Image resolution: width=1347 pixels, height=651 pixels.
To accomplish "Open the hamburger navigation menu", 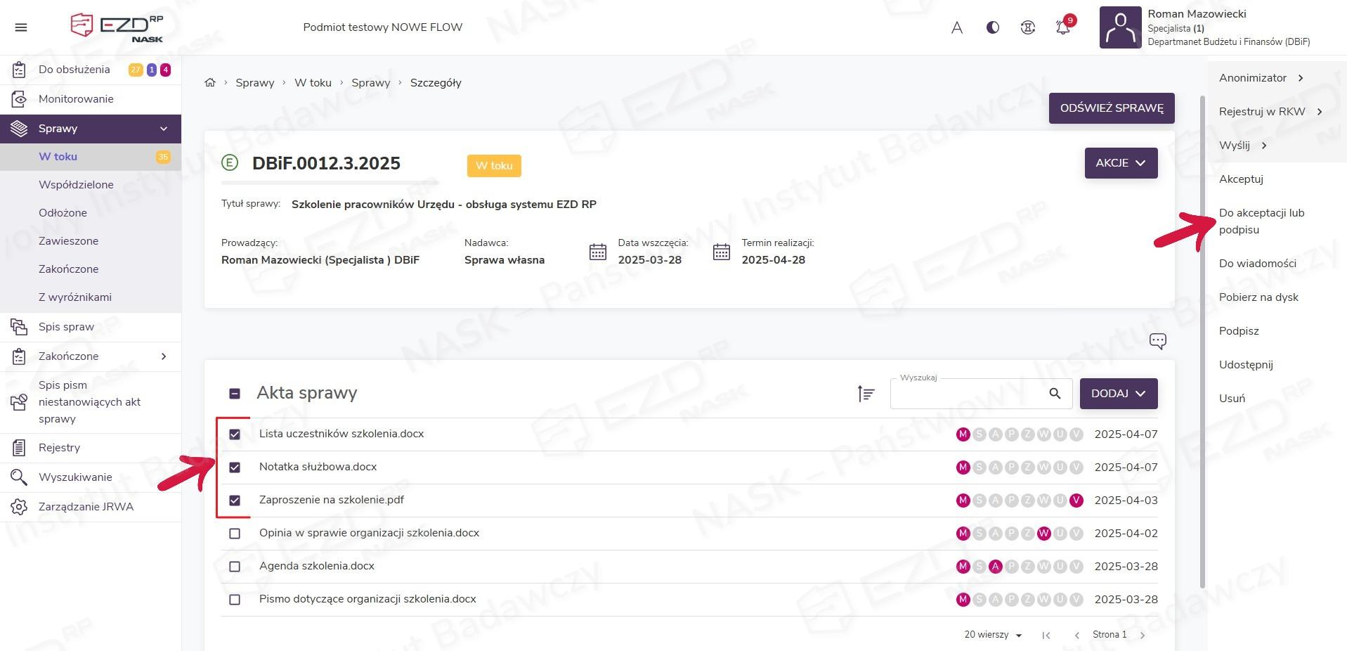I will [x=21, y=27].
